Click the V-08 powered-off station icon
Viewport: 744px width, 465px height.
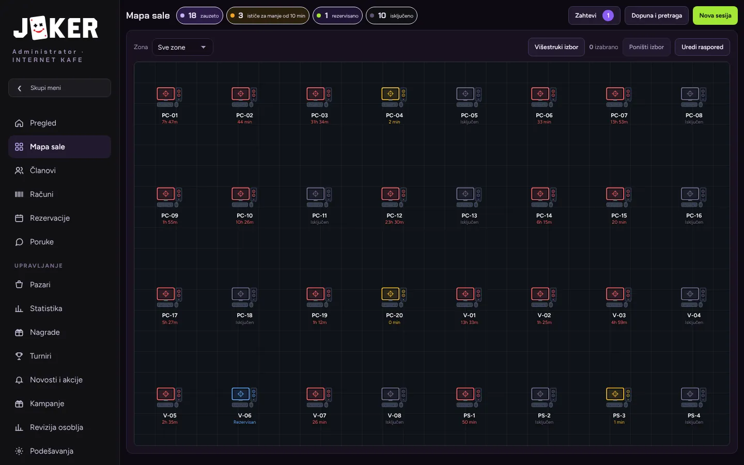tap(394, 397)
